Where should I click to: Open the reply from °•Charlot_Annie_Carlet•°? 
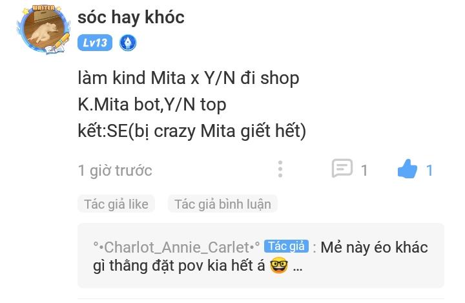(x=176, y=247)
